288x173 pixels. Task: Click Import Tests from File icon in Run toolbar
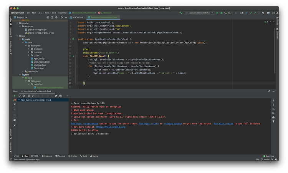56,96
